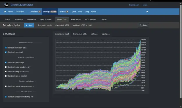Open the Monte Carlo Settings tab
182x108 pixels.
coord(94,34)
